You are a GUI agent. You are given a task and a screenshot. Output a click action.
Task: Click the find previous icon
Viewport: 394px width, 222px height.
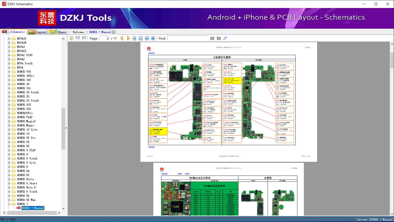212,38
